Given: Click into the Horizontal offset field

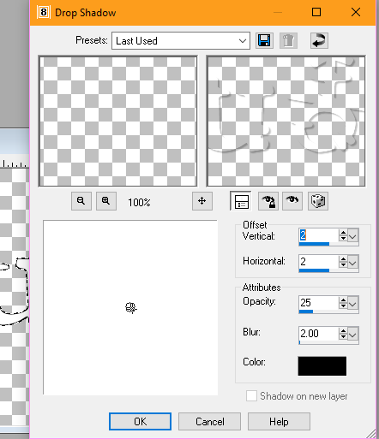Looking at the screenshot, I should 318,262.
